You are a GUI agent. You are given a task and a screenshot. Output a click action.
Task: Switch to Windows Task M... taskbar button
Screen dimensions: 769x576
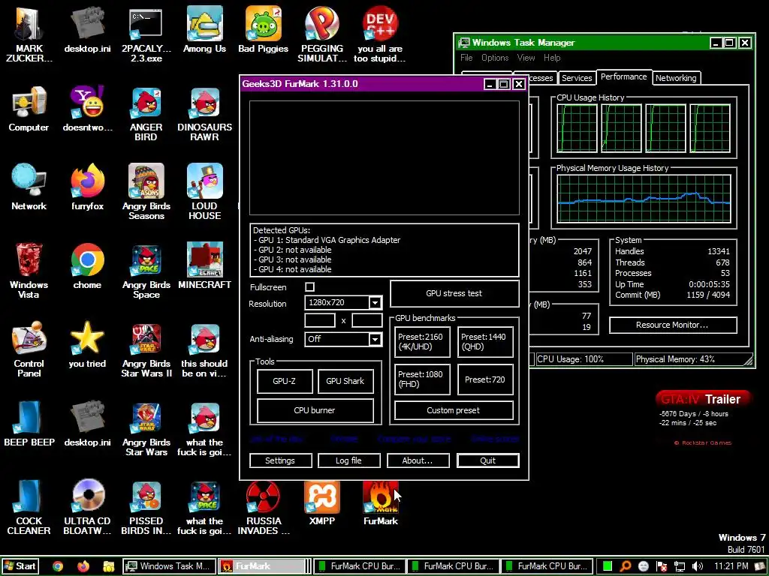pyautogui.click(x=169, y=566)
